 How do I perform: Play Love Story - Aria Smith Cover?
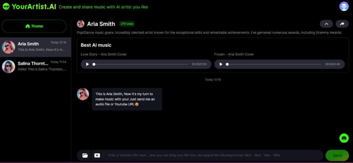pyautogui.click(x=87, y=64)
